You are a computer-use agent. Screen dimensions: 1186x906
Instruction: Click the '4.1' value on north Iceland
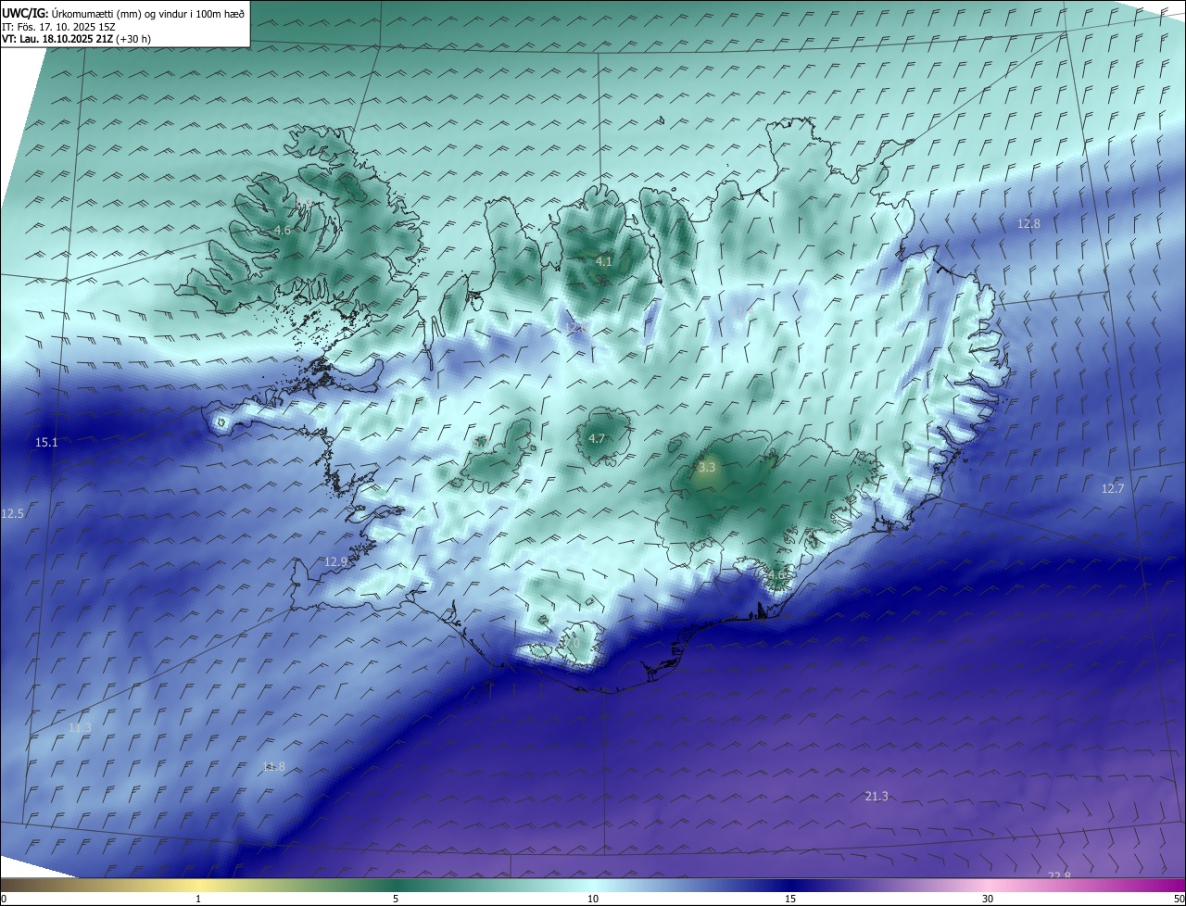tap(604, 262)
